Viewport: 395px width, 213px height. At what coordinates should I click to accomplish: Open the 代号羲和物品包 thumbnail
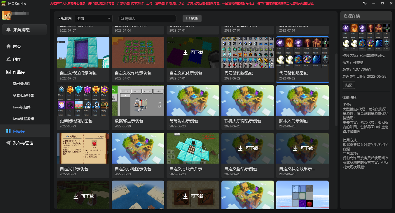point(248,52)
